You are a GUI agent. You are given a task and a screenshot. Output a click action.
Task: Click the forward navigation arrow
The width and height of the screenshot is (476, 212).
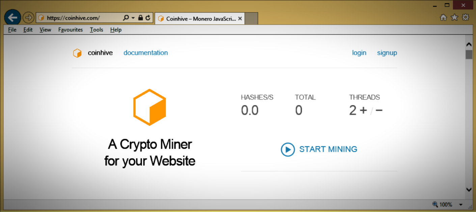(x=29, y=17)
